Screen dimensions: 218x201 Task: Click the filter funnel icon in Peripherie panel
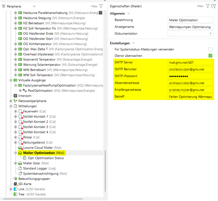click(x=101, y=6)
